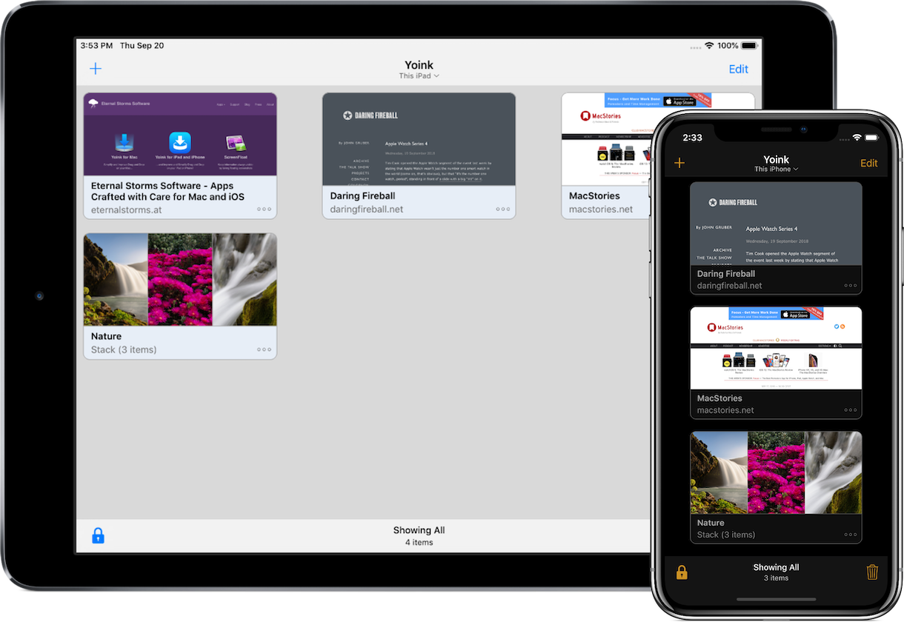Tap the 'Yoink' title on the iPad
Image resolution: width=904 pixels, height=622 pixels.
click(419, 65)
